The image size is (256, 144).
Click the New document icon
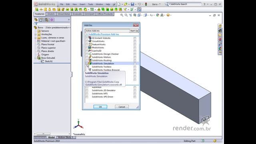point(119,4)
